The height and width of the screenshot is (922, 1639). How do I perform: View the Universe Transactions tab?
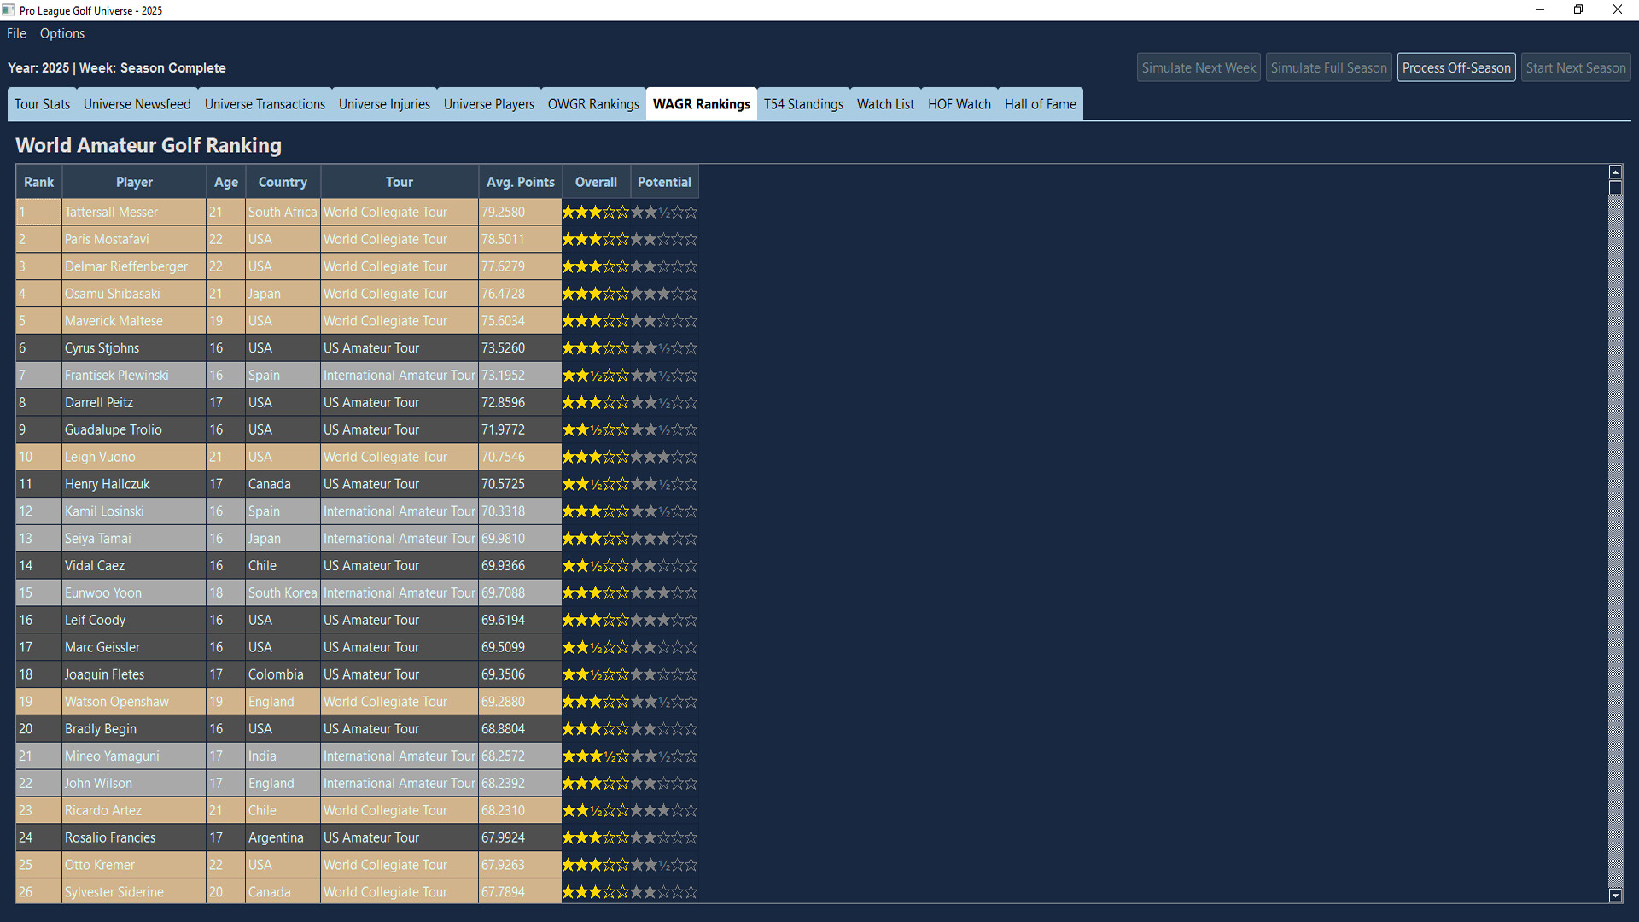coord(265,103)
